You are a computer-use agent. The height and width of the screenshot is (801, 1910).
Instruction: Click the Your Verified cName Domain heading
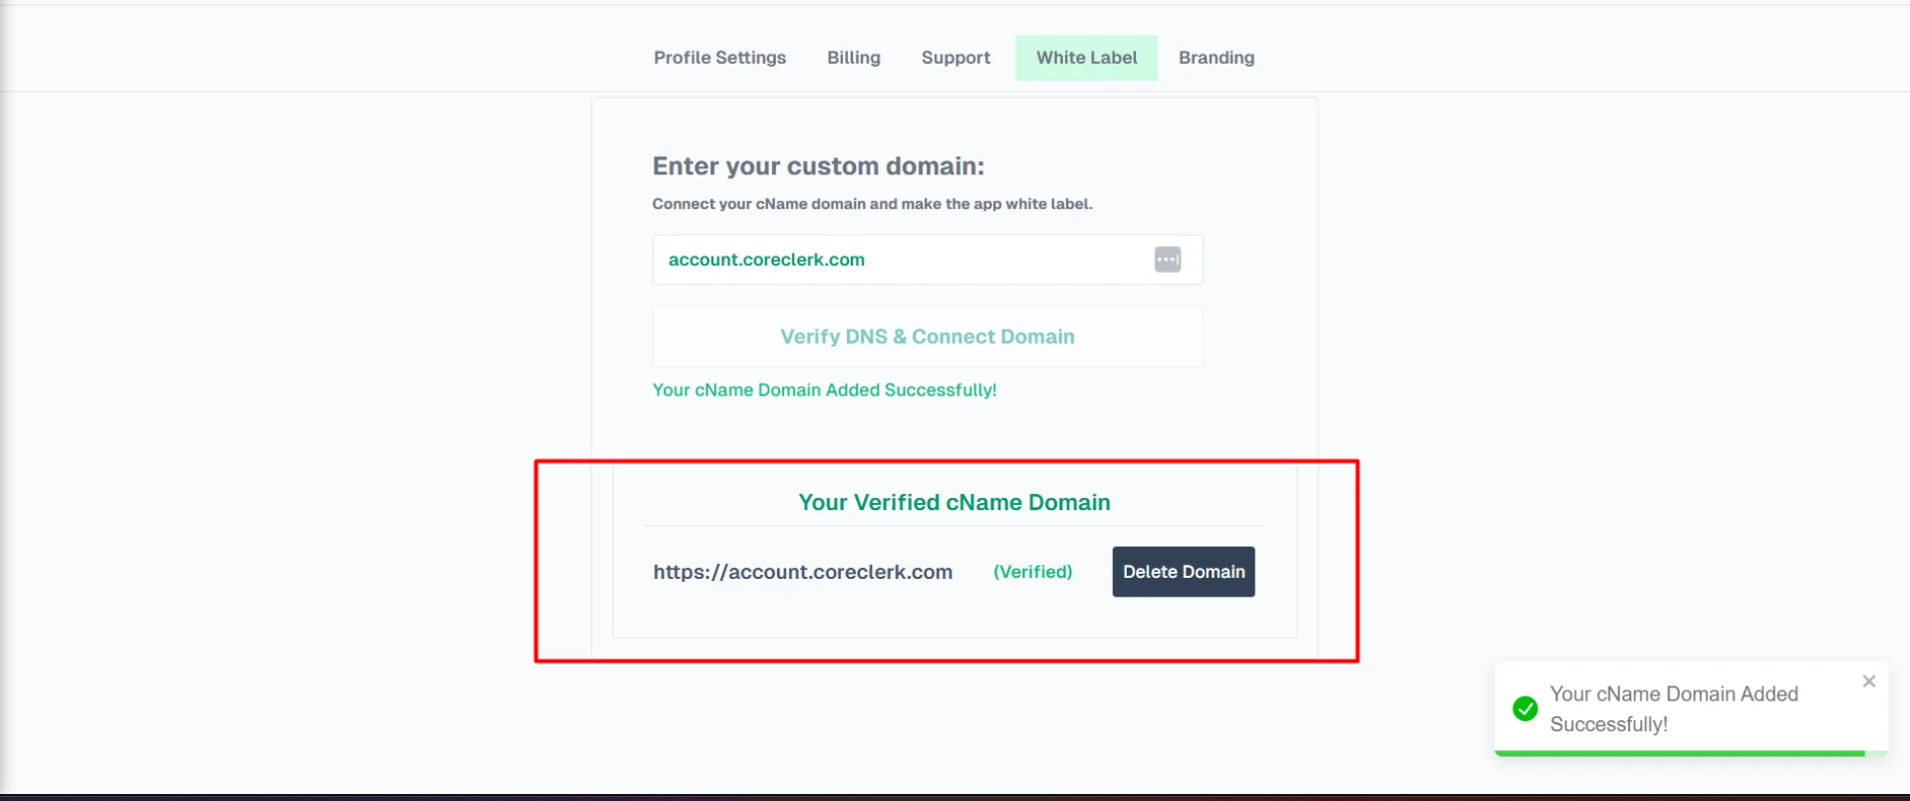click(x=954, y=502)
